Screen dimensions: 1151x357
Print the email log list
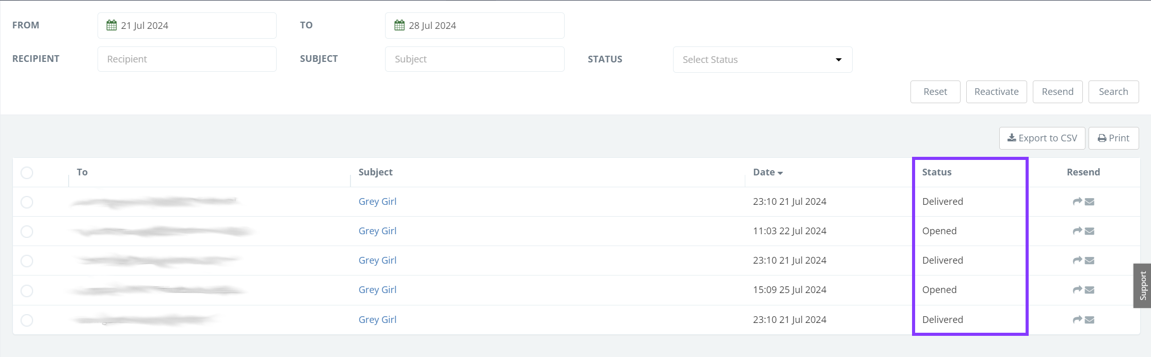[x=1113, y=138]
